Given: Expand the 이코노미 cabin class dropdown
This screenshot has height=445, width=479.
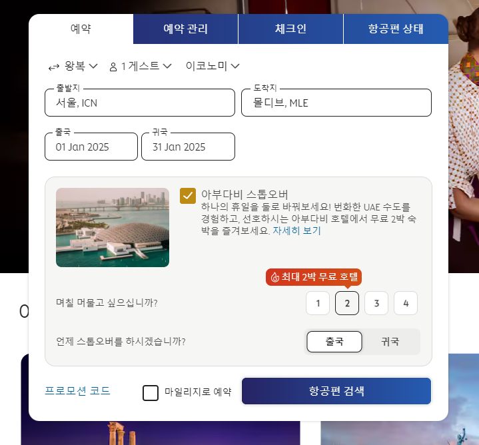Looking at the screenshot, I should [213, 66].
